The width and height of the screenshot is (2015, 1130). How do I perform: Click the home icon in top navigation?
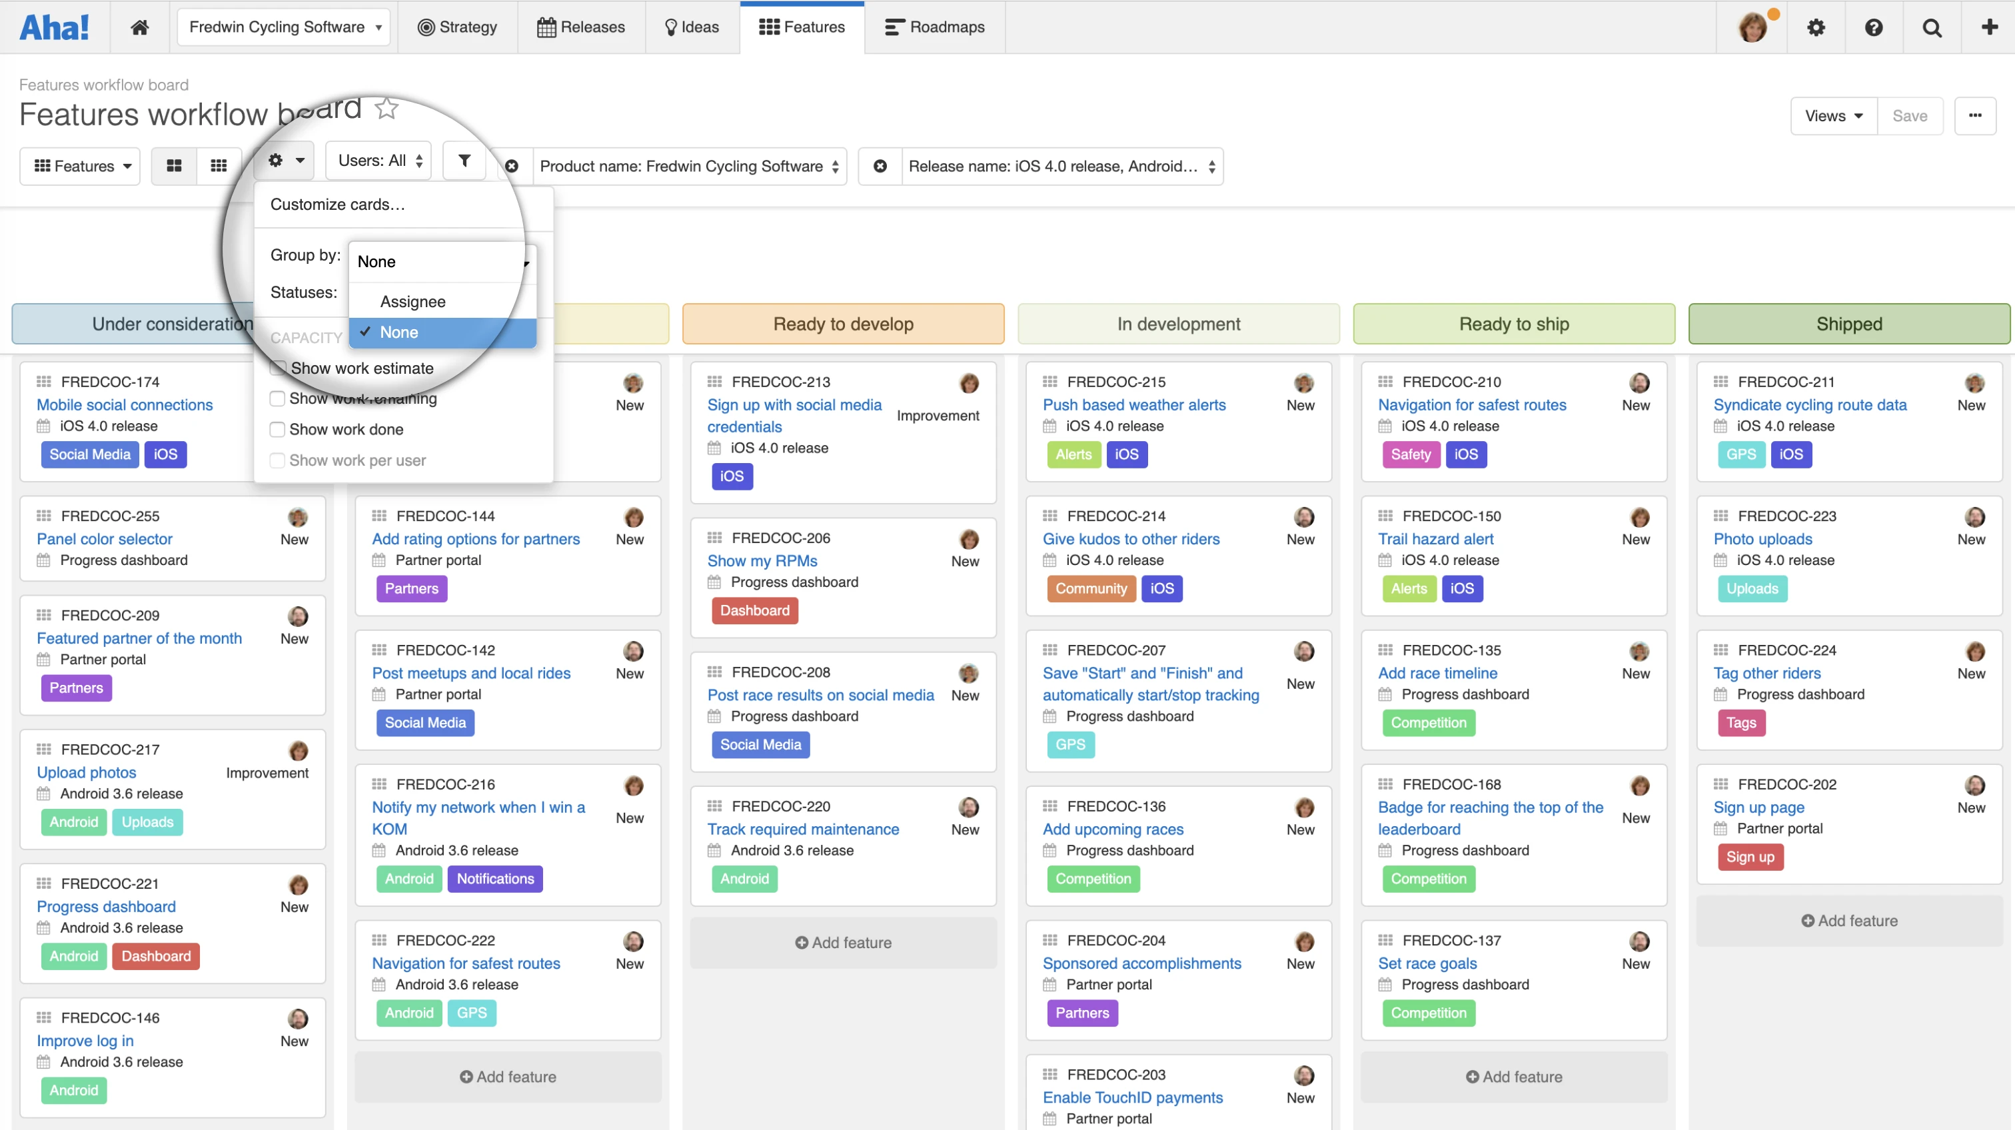tap(139, 27)
